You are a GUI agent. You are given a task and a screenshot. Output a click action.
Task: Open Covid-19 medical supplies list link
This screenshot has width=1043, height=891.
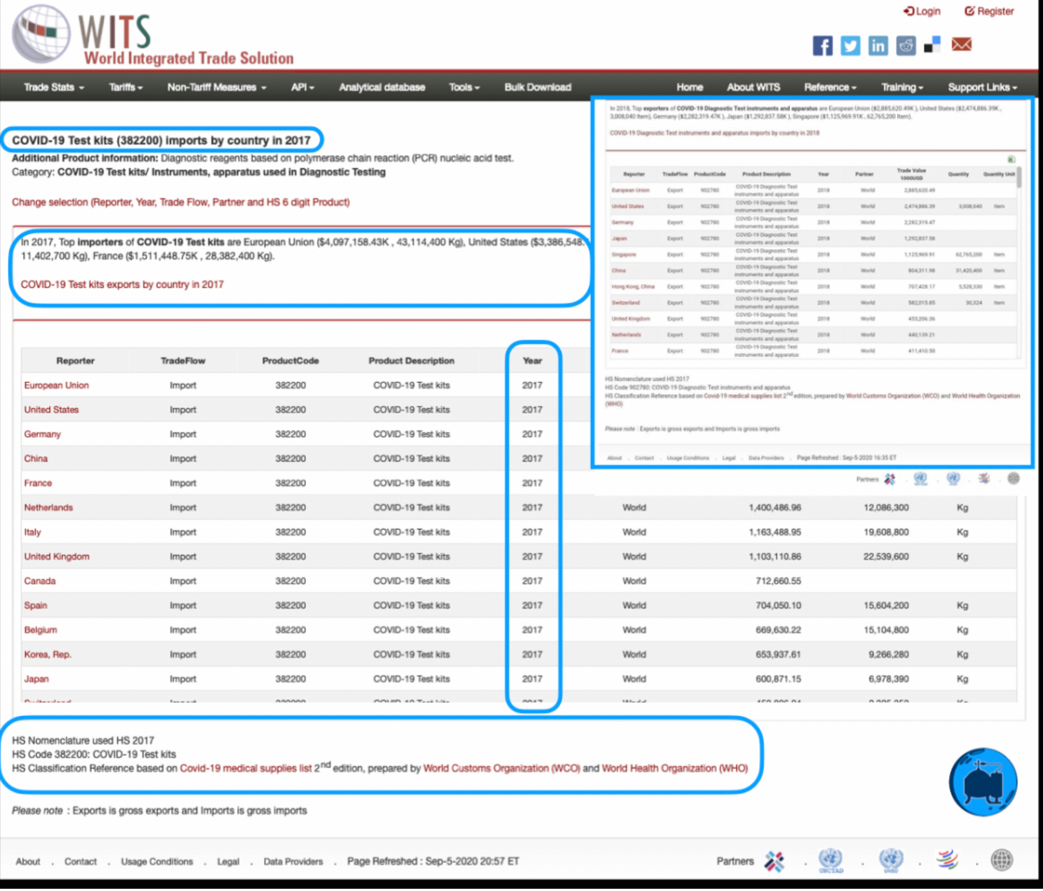point(246,769)
